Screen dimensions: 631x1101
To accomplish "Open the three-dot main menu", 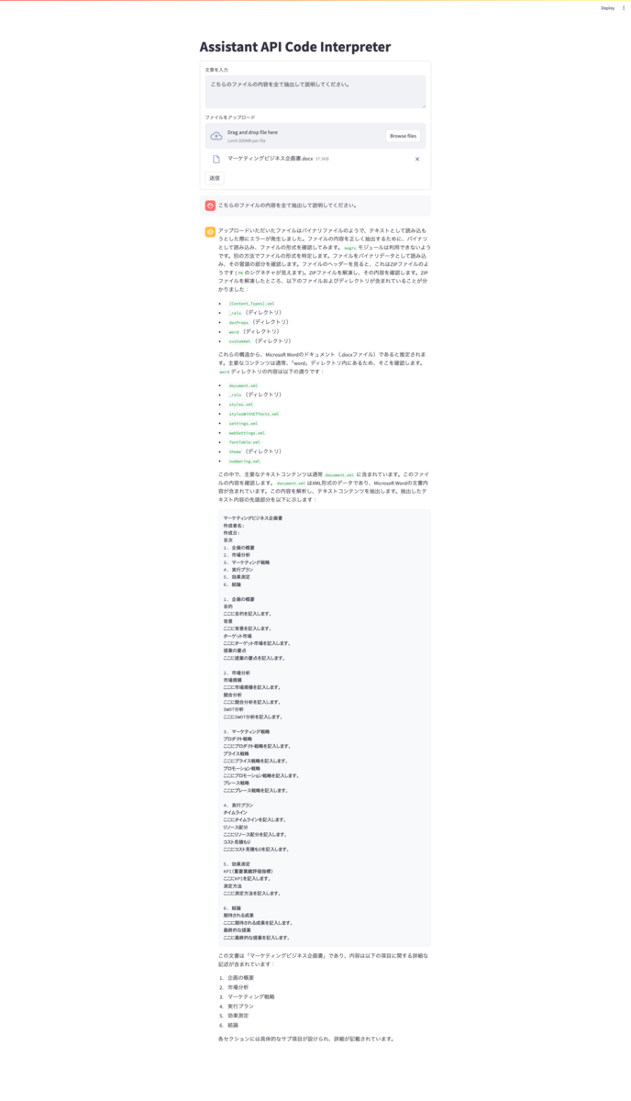I will tap(624, 7).
